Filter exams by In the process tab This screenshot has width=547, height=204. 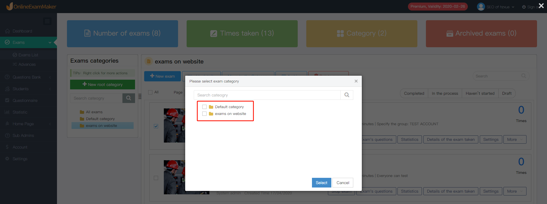445,93
